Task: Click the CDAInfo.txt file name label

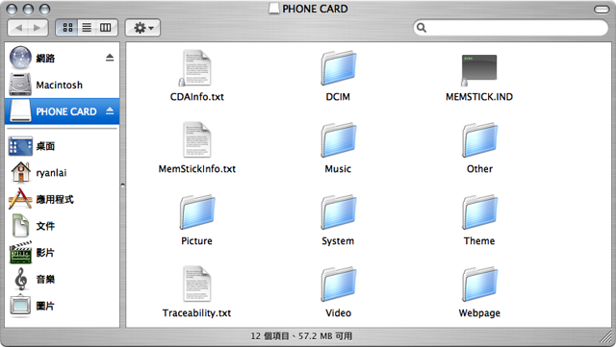Action: (x=196, y=97)
